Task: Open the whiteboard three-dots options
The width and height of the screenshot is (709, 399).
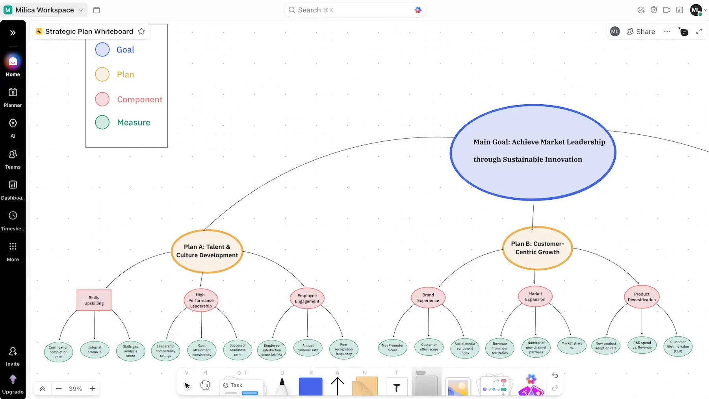Action: coord(667,32)
